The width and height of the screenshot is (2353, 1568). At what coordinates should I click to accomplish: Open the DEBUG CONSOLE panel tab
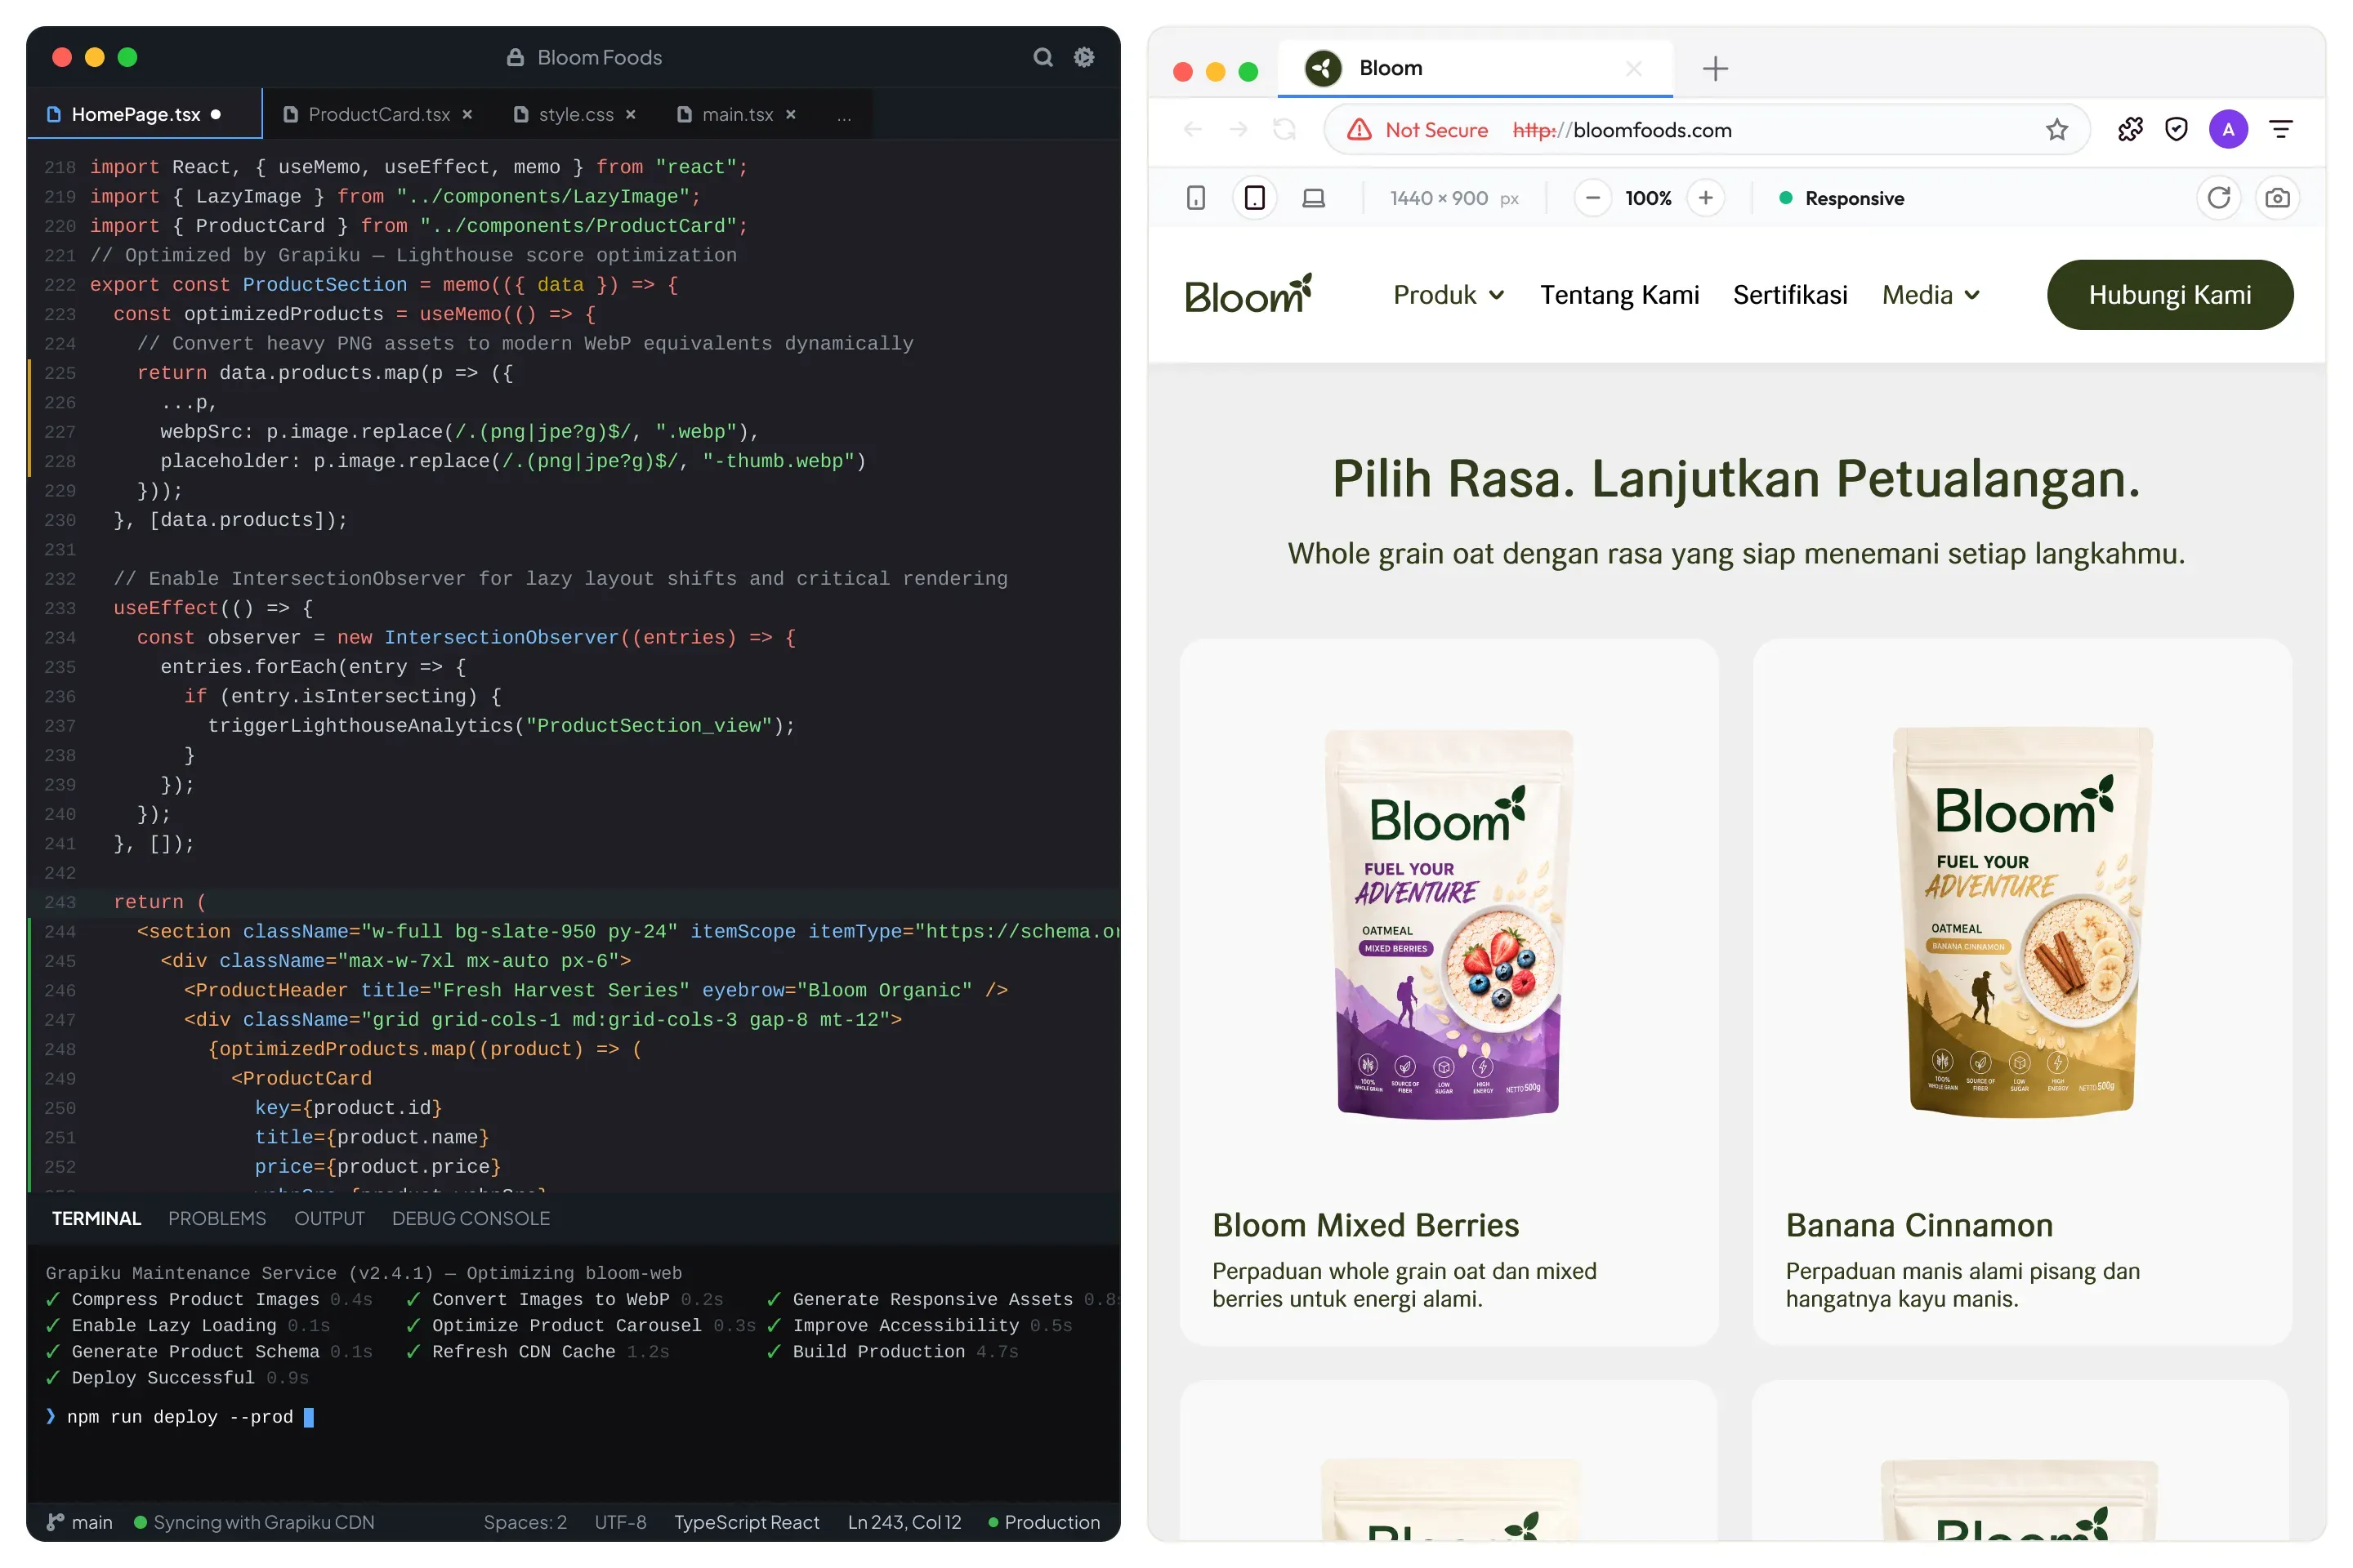click(x=471, y=1218)
